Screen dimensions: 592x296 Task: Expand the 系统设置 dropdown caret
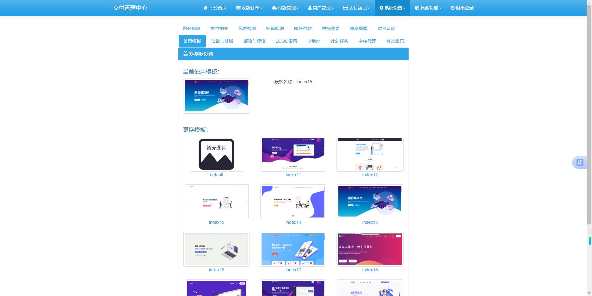tap(404, 8)
